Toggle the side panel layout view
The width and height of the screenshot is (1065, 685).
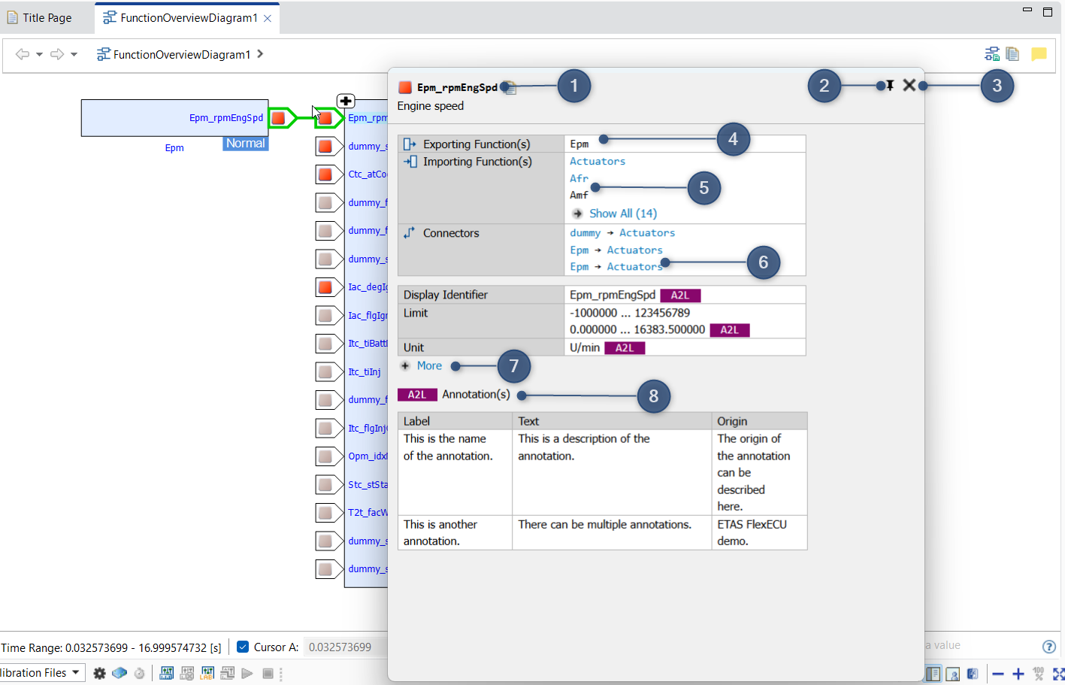tap(933, 674)
